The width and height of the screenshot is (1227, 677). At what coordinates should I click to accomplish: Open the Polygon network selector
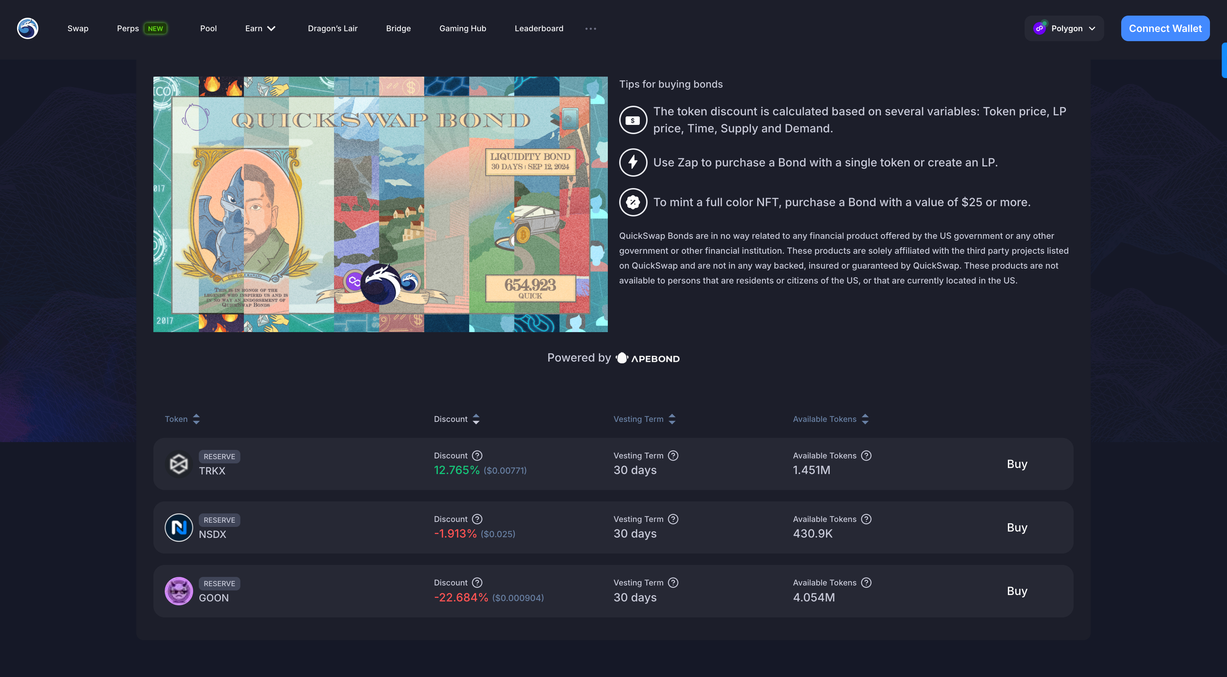click(1064, 29)
